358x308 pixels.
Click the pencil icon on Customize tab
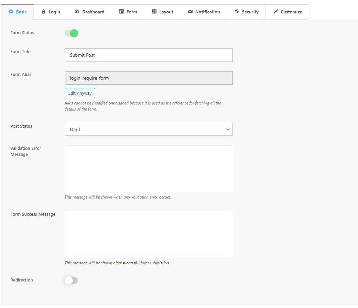pos(276,12)
